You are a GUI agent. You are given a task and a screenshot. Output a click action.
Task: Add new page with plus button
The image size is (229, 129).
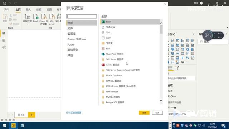[x=31, y=115]
